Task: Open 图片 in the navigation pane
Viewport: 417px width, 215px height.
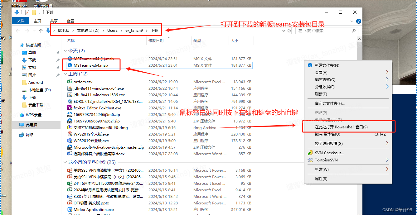Action: pyautogui.click(x=32, y=75)
